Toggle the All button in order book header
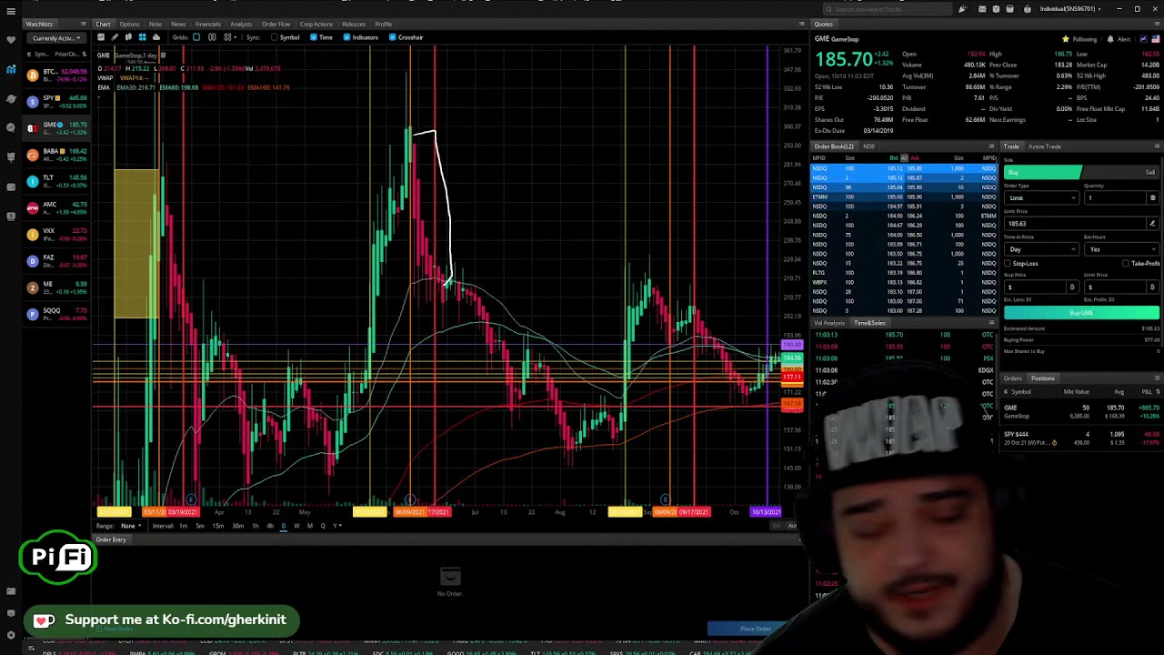The height and width of the screenshot is (655, 1164). pos(904,158)
